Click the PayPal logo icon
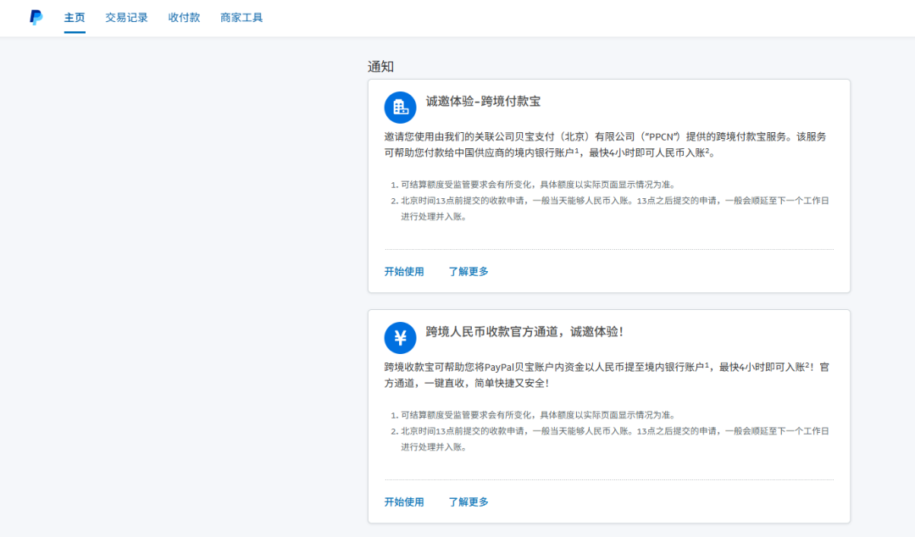The width and height of the screenshot is (915, 537). (x=36, y=18)
